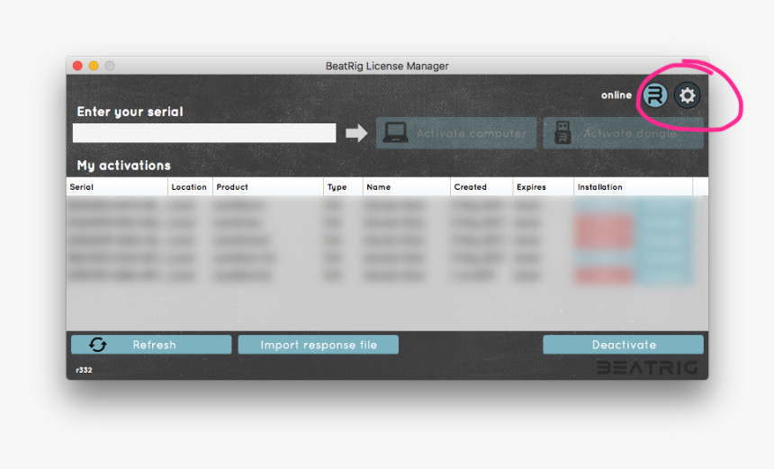Sort activations by Installation column
This screenshot has height=469, width=774.
click(x=633, y=186)
